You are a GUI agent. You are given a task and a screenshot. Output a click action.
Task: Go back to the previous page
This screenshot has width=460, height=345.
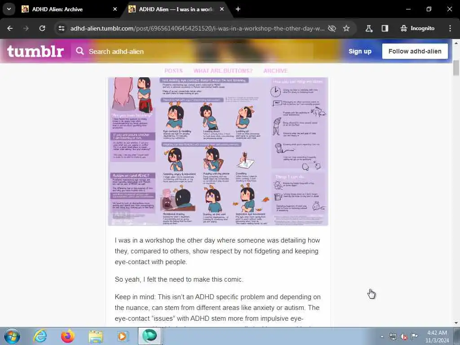(10, 28)
